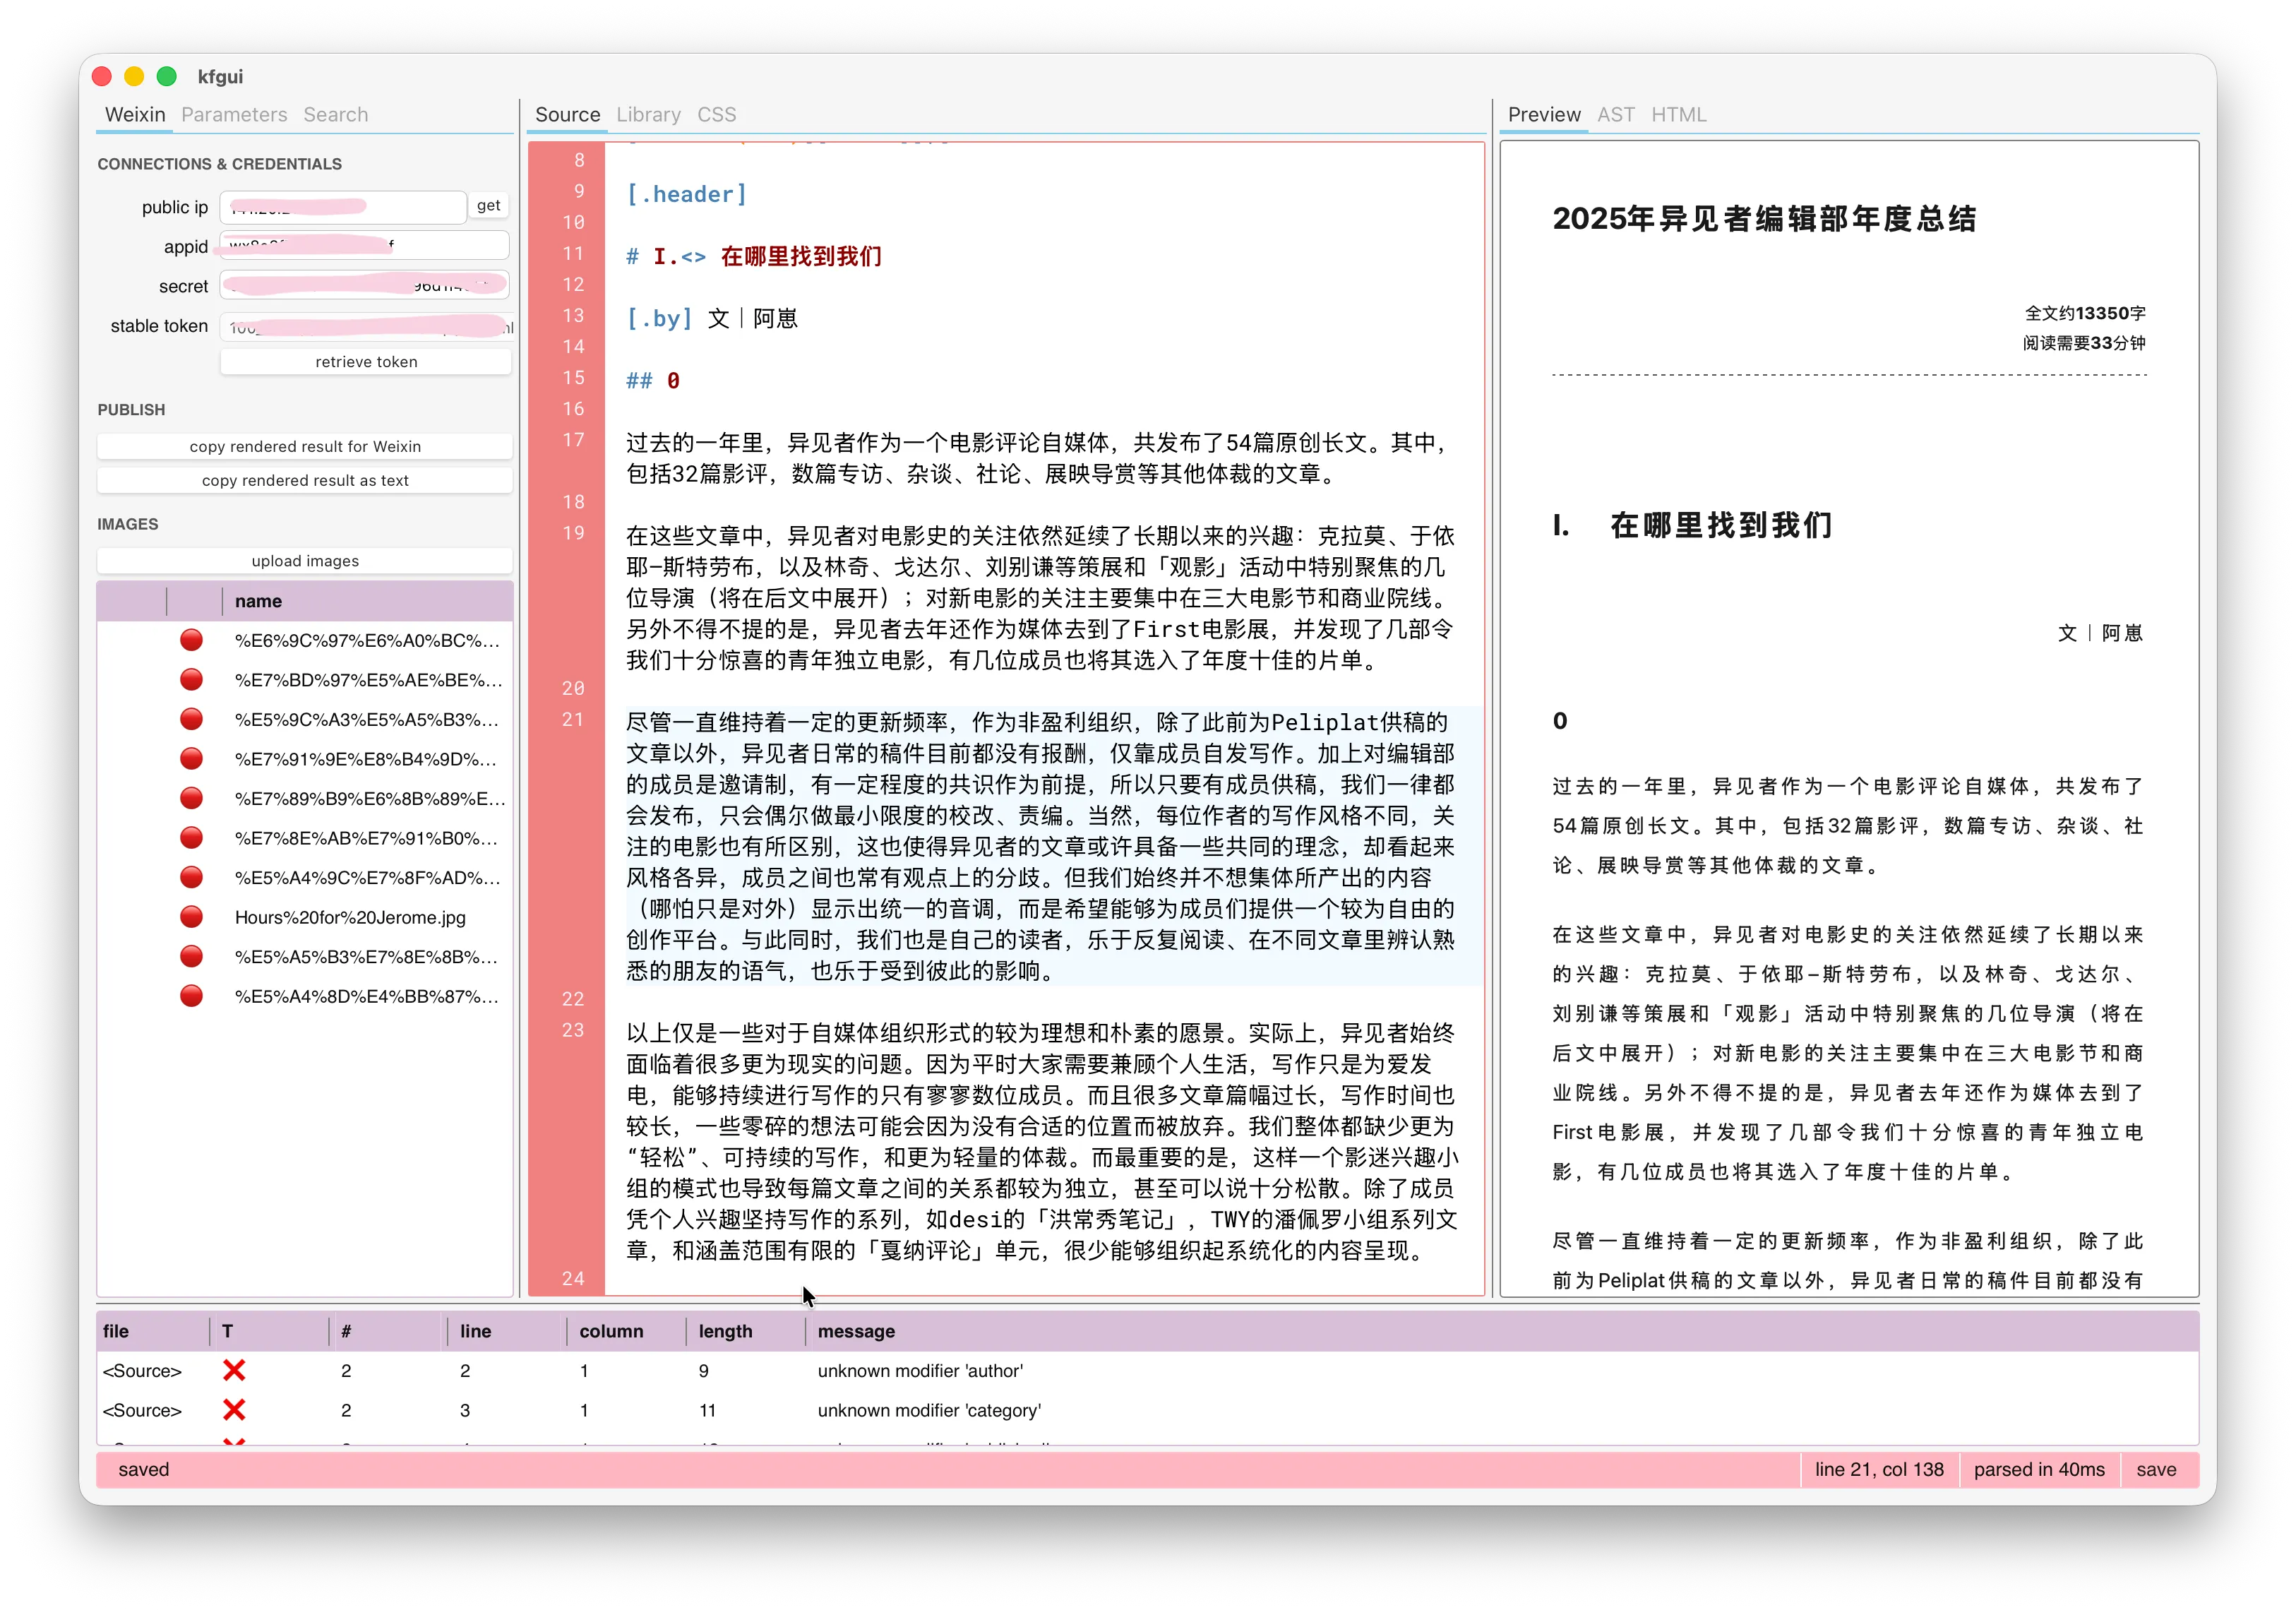Click red X icon for 'category' error
Viewport: 2296px width, 1610px height.
click(234, 1410)
